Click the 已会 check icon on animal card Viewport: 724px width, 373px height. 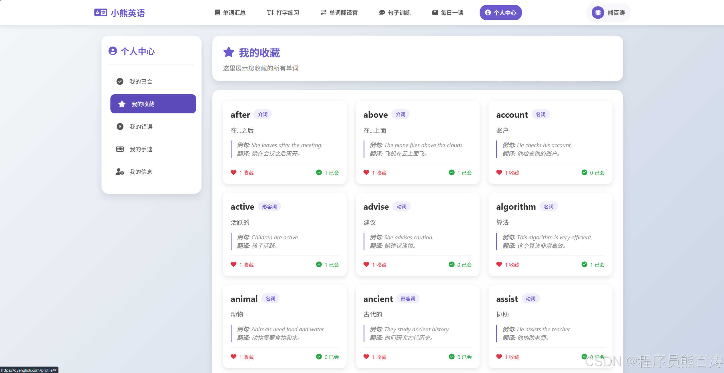[319, 356]
